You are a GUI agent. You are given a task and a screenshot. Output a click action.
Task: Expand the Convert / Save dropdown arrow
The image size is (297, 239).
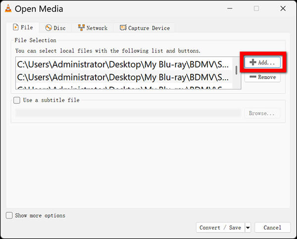coord(248,228)
